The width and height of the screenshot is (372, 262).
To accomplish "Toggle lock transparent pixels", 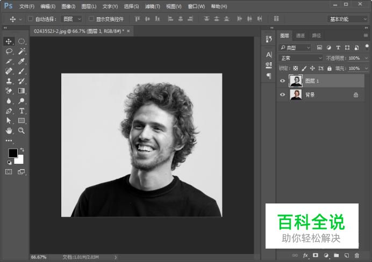I will point(296,68).
